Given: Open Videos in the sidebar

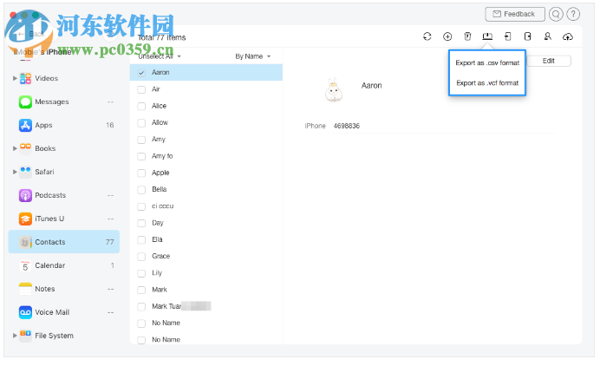Looking at the screenshot, I should (63, 78).
